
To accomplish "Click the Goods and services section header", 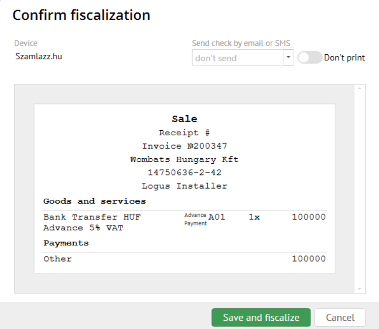I will 94,201.
